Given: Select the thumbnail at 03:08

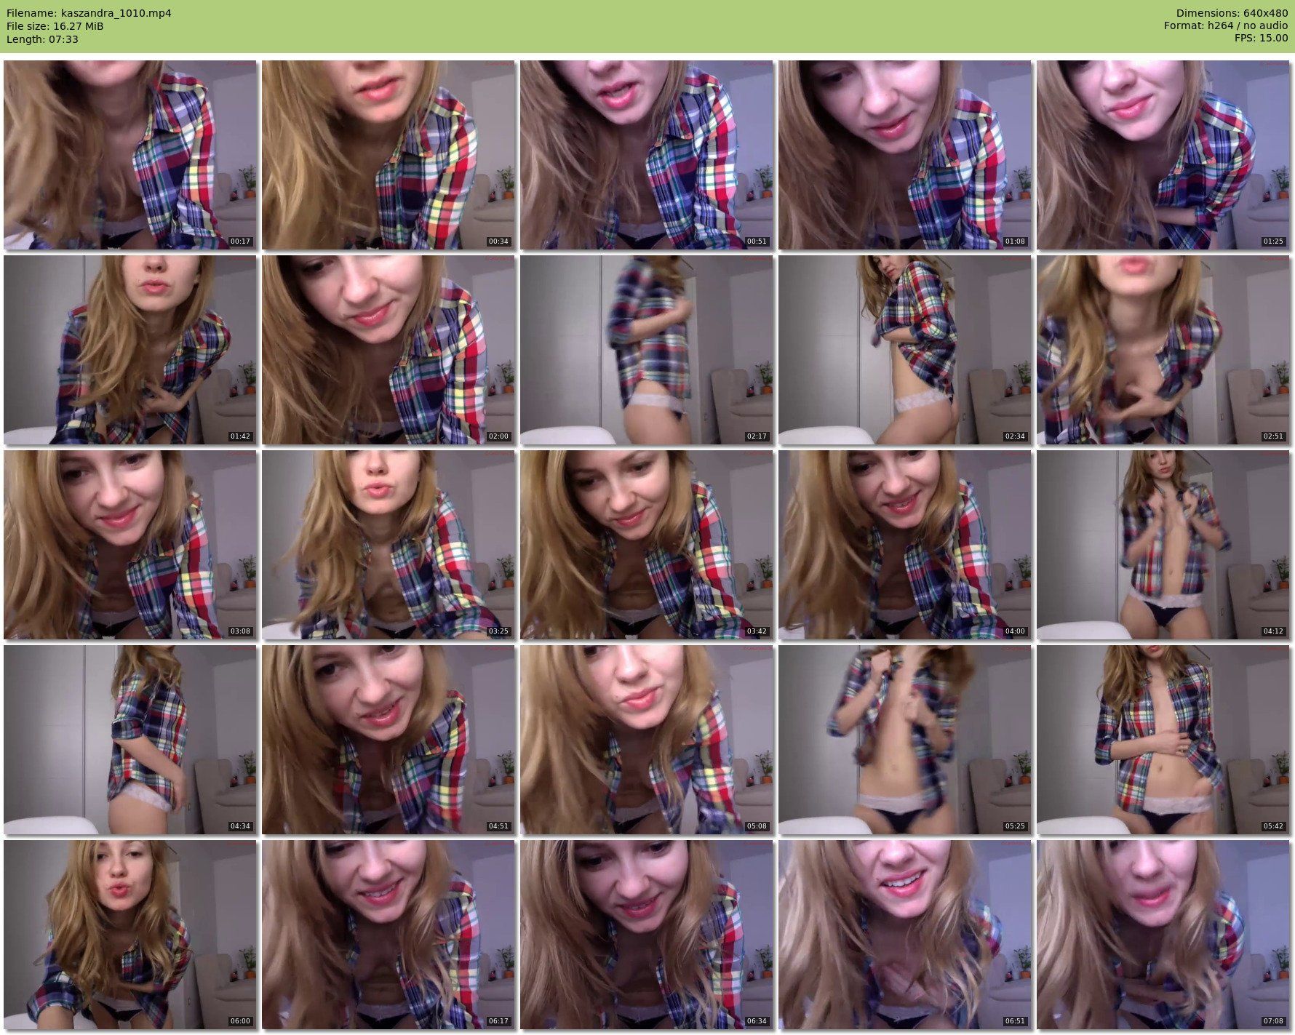Looking at the screenshot, I should point(130,545).
